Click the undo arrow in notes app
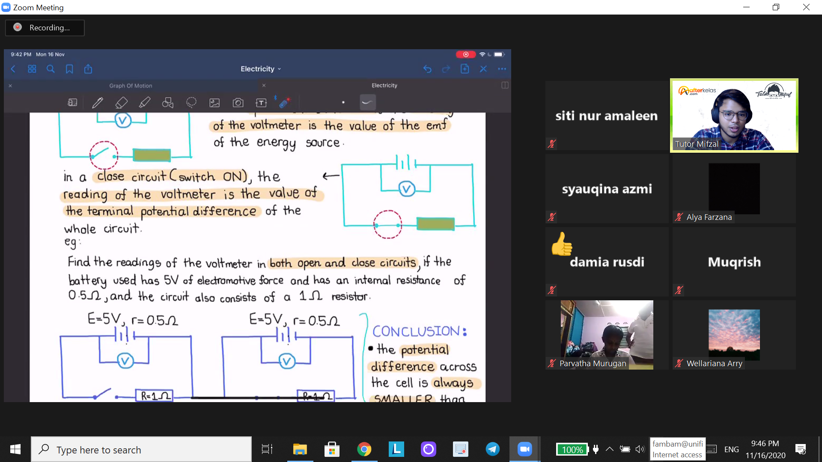 pos(427,69)
